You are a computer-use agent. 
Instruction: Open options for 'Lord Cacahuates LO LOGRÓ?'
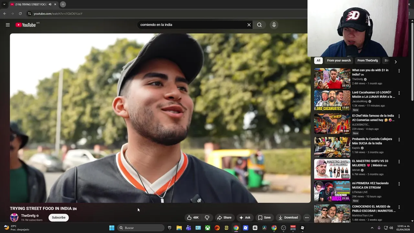(399, 93)
